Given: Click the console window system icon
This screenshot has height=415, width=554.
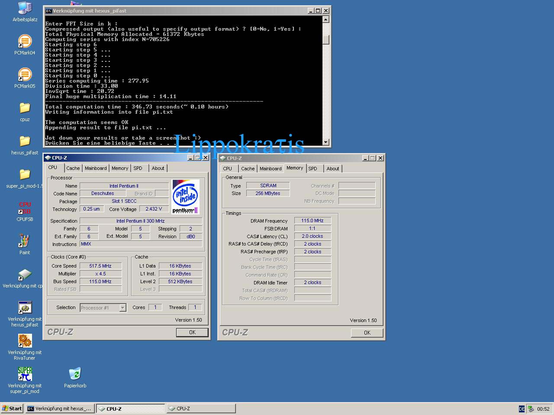Looking at the screenshot, I should (x=49, y=11).
